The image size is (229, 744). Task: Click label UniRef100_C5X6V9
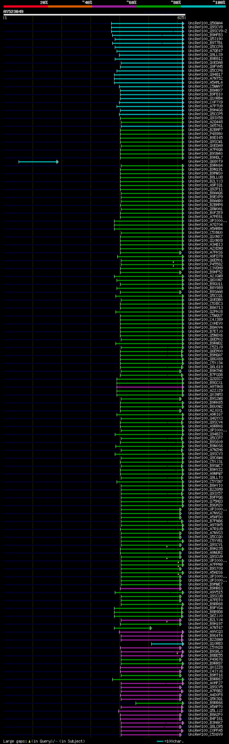tap(205, 735)
